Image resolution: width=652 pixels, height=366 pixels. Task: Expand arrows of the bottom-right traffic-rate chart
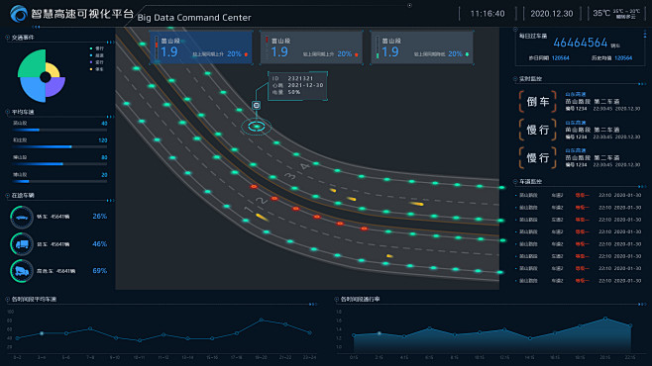point(642,304)
